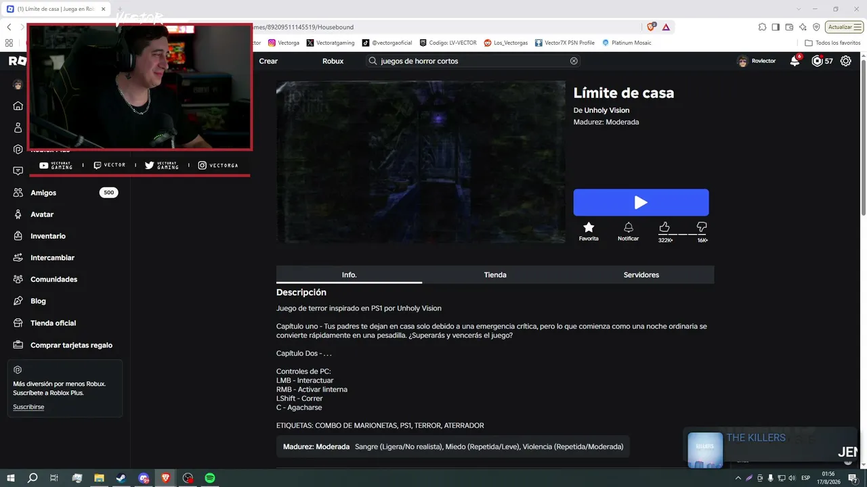
Task: Open File Explorer from the taskbar
Action: 99,478
